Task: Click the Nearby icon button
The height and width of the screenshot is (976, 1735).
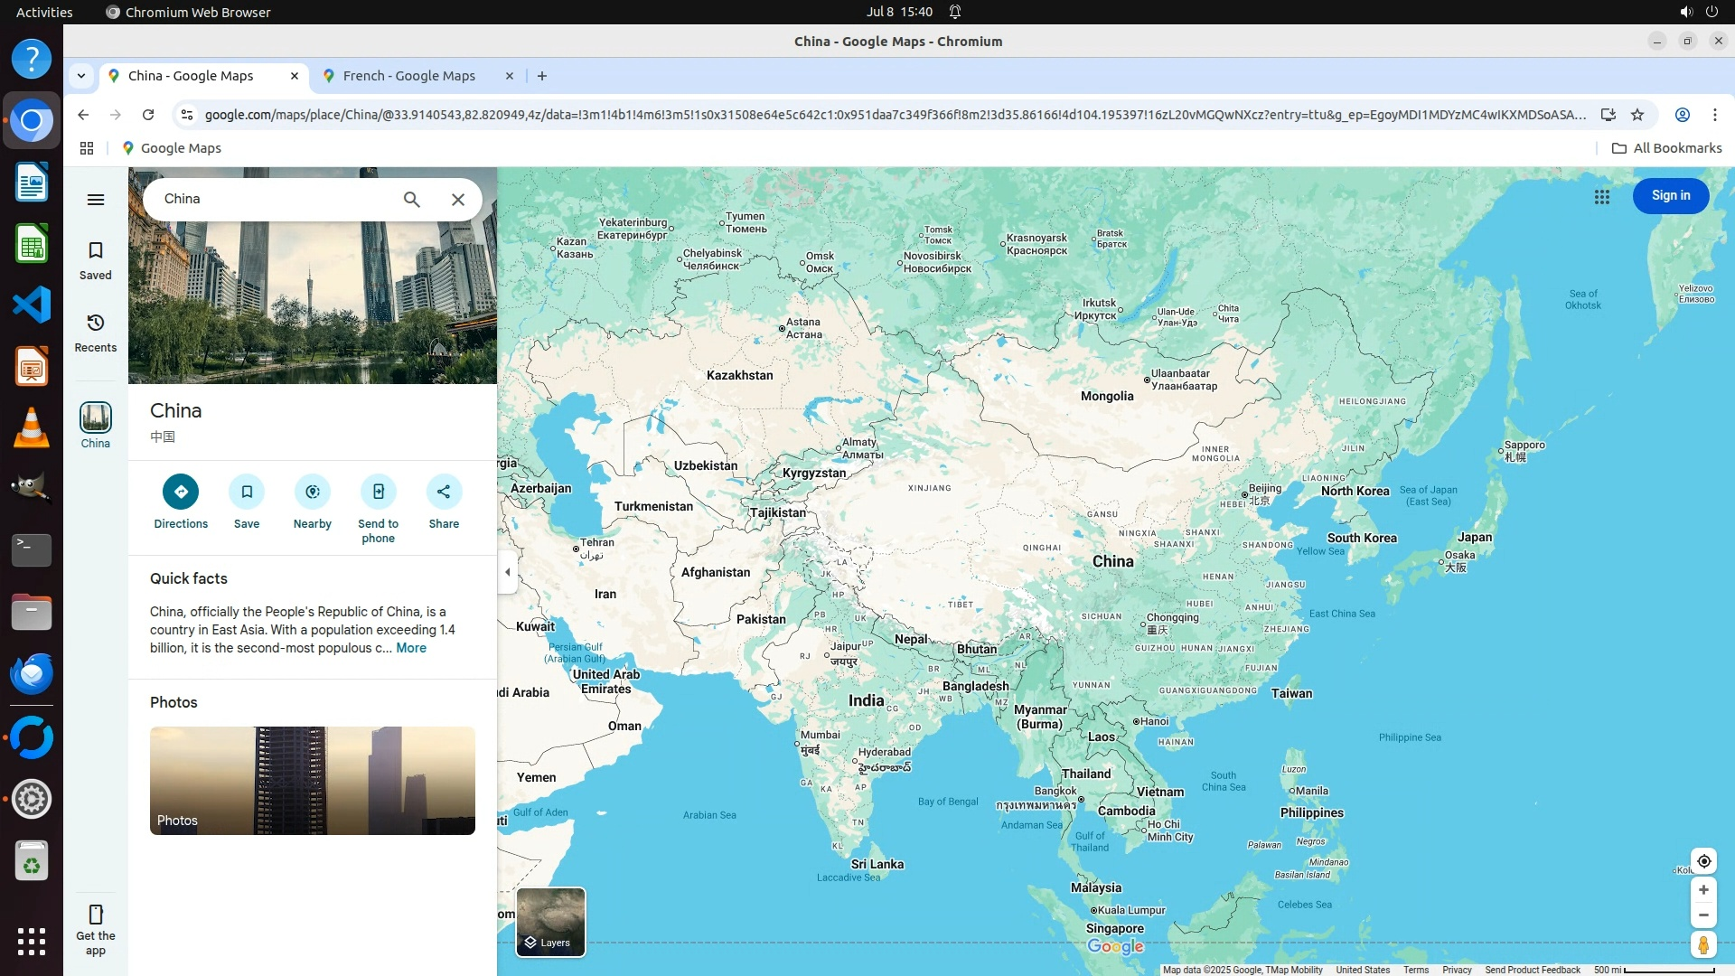Action: tap(313, 492)
